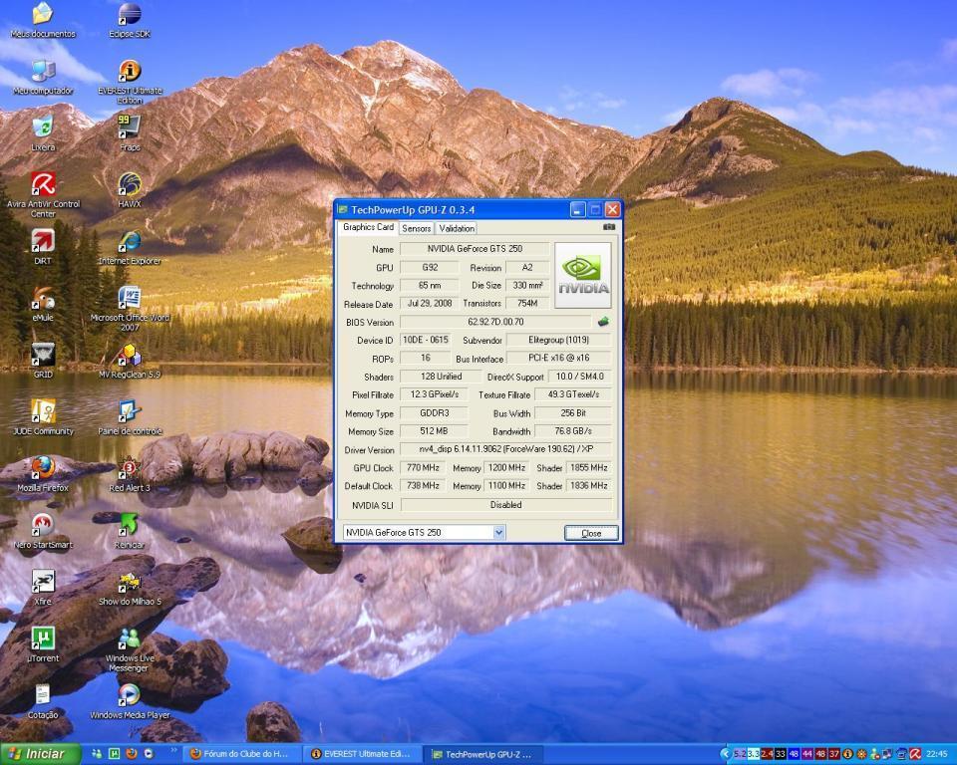Open the Mozilla Firefox desktop shortcut
The height and width of the screenshot is (765, 957).
pyautogui.click(x=43, y=467)
